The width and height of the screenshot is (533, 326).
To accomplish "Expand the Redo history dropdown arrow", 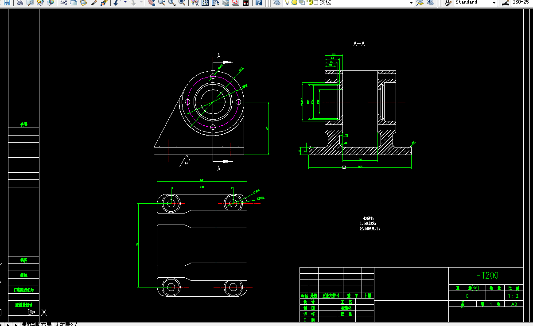I will (142, 3).
